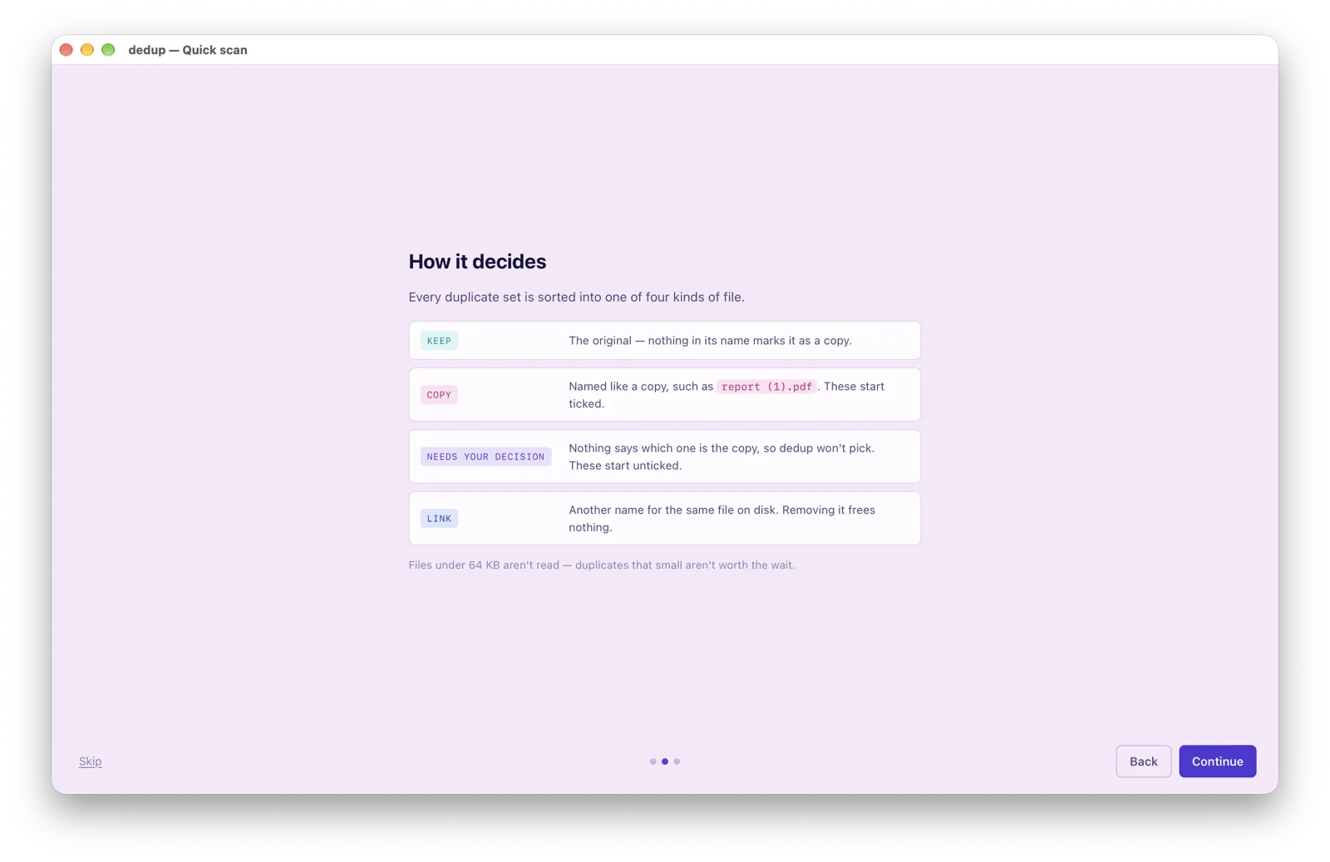
Task: Click the NEEDS YOUR DECISION badge
Action: [485, 456]
